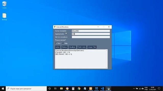Show hidden system tray icons
The width and height of the screenshot is (163, 91).
tap(134, 88)
